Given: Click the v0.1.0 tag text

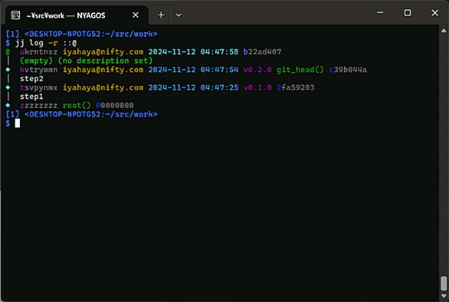Looking at the screenshot, I should pos(257,87).
